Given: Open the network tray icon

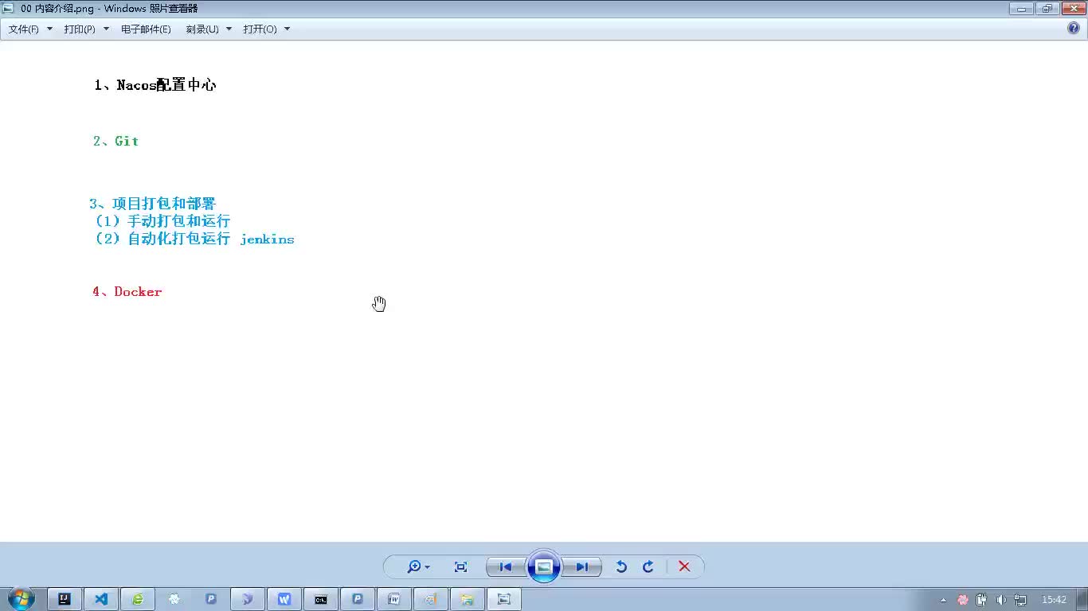Looking at the screenshot, I should coord(1020,600).
